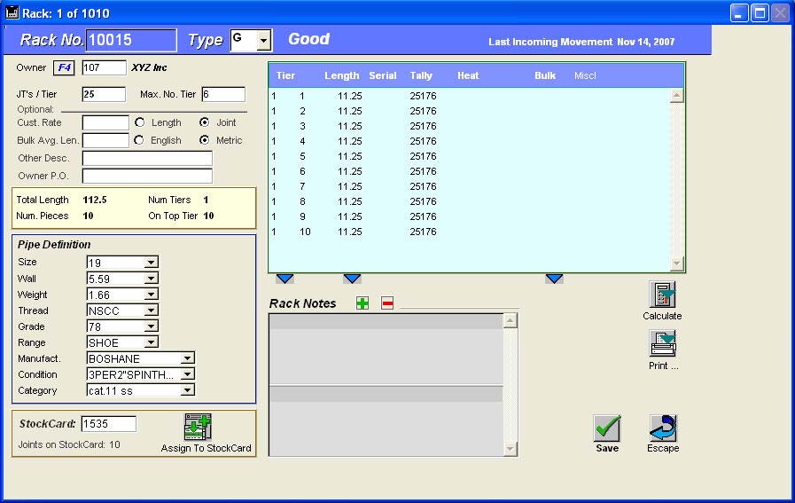Click the blue arrow under Tier column

click(x=284, y=279)
